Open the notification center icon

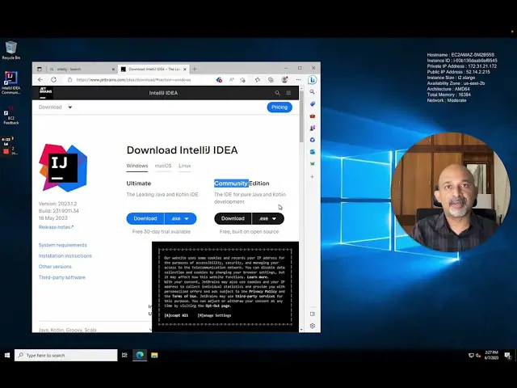click(x=508, y=355)
